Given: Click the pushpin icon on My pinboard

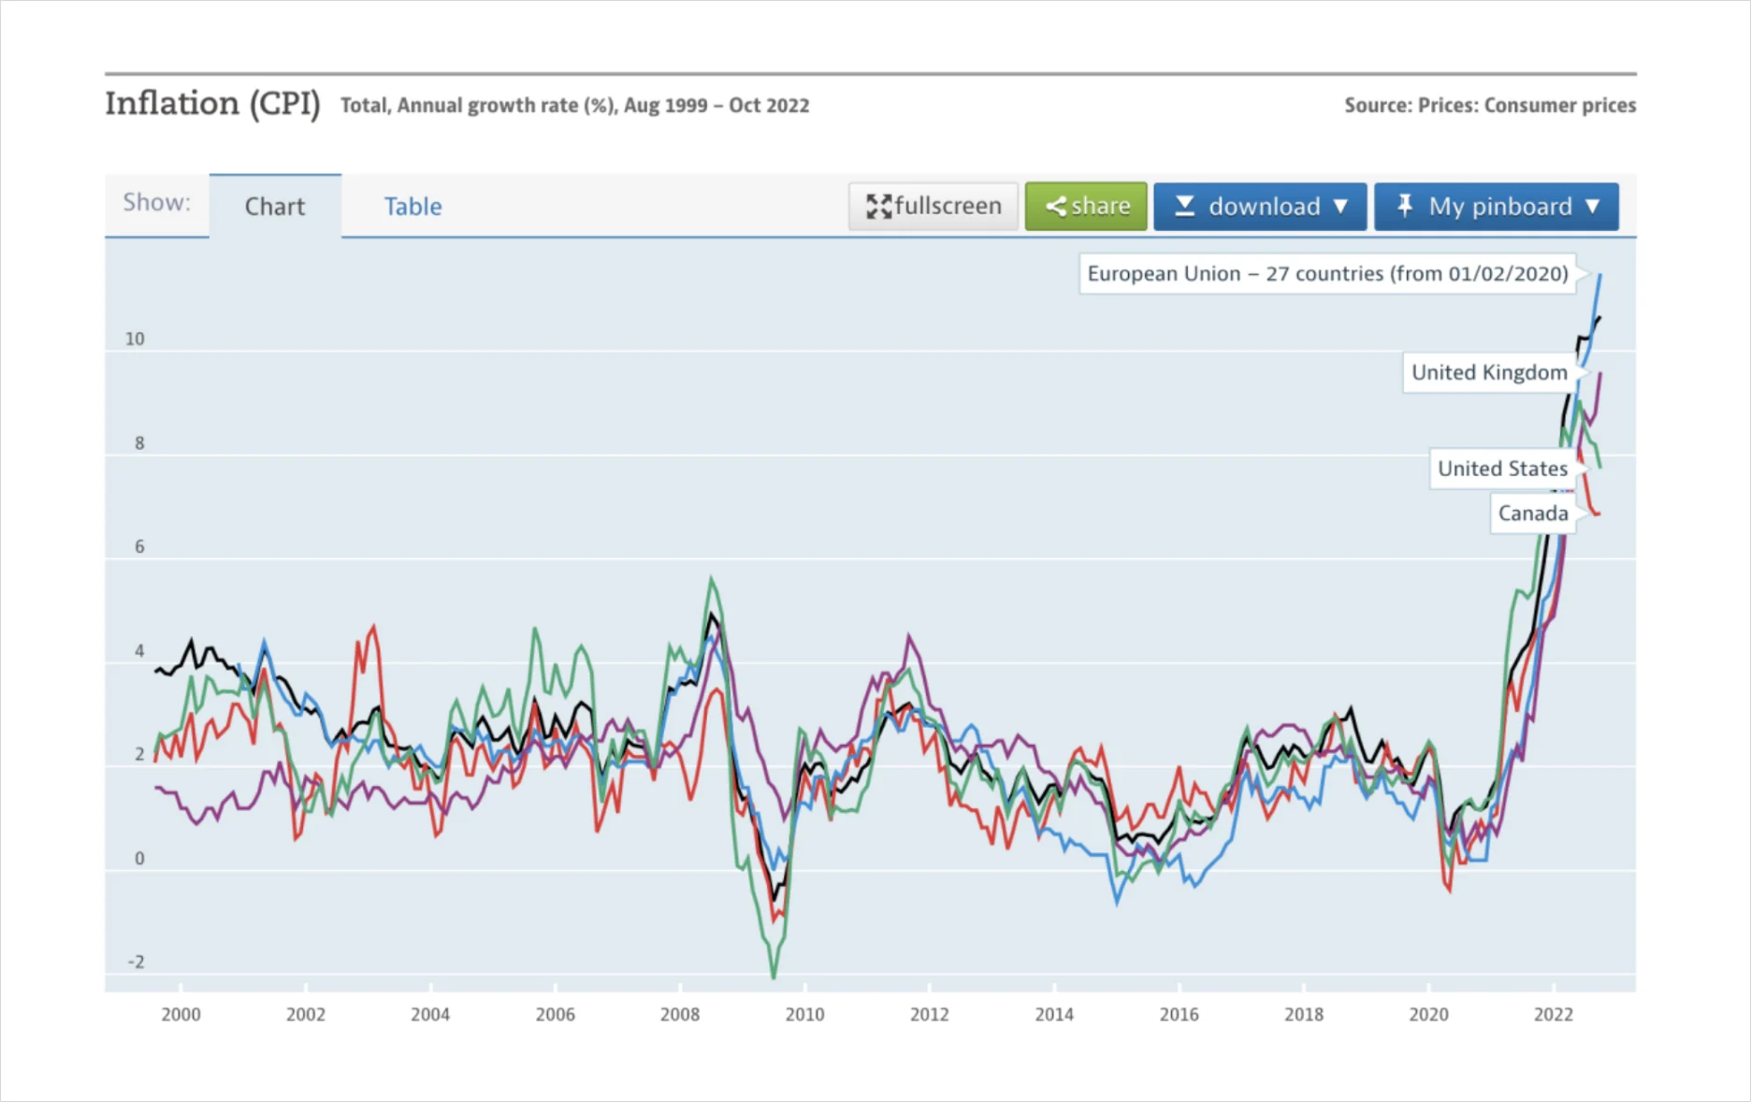Looking at the screenshot, I should (x=1404, y=205).
